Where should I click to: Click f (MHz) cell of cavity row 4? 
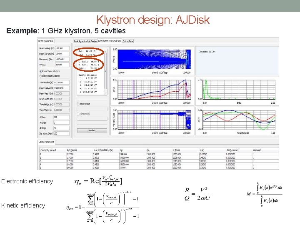[x=185, y=164]
